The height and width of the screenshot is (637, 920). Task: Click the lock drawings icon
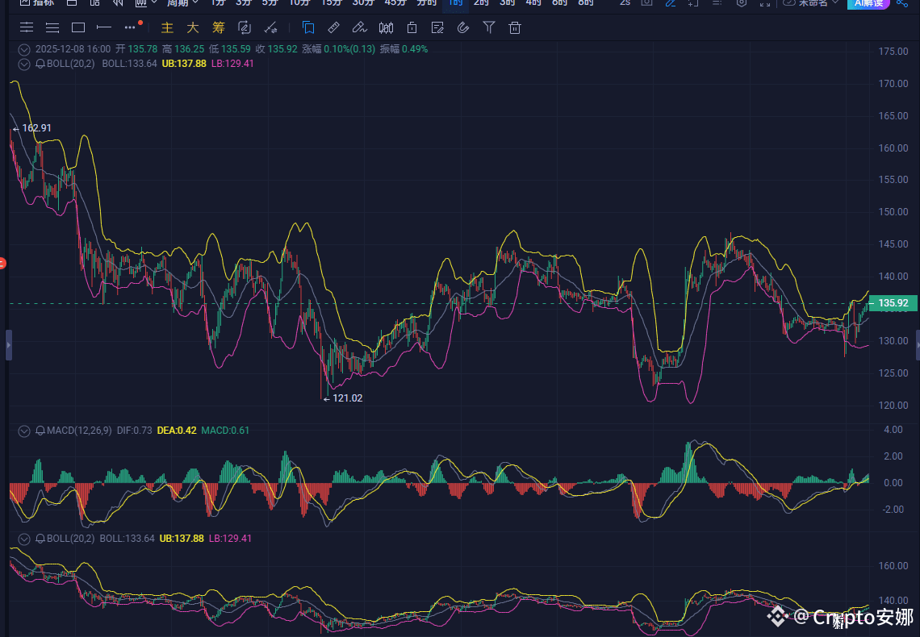(412, 28)
